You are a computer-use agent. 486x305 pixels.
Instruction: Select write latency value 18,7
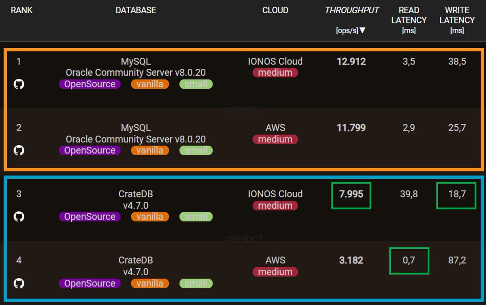tap(457, 194)
